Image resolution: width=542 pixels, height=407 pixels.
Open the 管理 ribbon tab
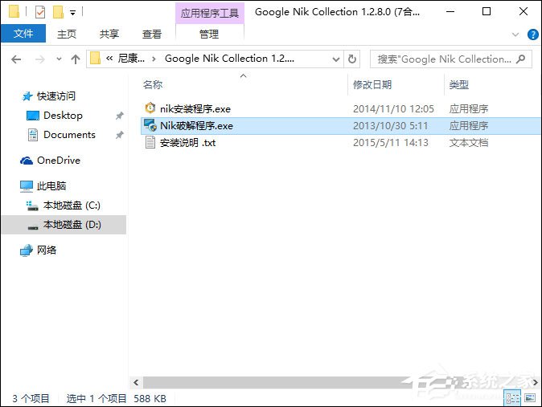pyautogui.click(x=209, y=34)
